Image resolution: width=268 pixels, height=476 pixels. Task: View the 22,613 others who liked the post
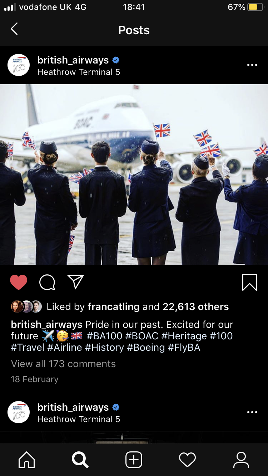[195, 307]
